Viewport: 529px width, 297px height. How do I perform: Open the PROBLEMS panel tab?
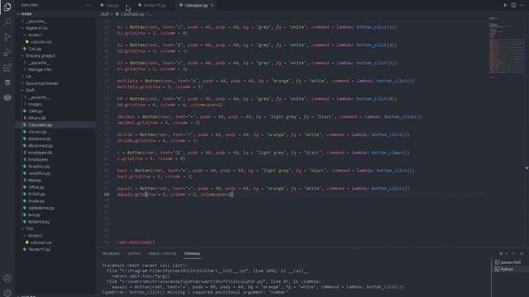click(111, 253)
